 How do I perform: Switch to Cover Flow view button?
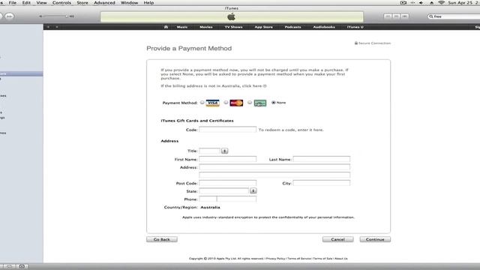tap(405, 16)
